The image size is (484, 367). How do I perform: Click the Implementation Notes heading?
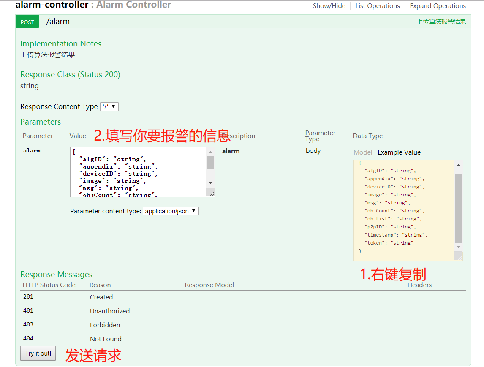tap(61, 43)
